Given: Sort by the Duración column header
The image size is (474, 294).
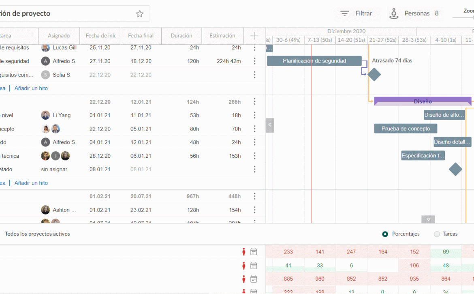Looking at the screenshot, I should click(181, 36).
